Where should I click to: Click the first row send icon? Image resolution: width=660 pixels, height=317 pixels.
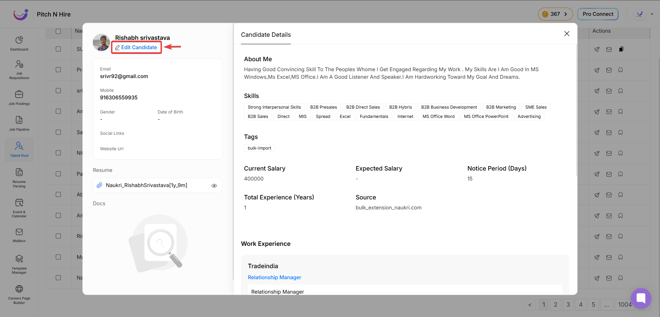coord(597,50)
